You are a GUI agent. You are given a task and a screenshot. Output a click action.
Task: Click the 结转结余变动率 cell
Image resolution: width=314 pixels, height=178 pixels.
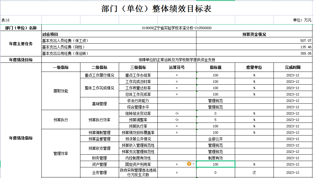pos(138,113)
